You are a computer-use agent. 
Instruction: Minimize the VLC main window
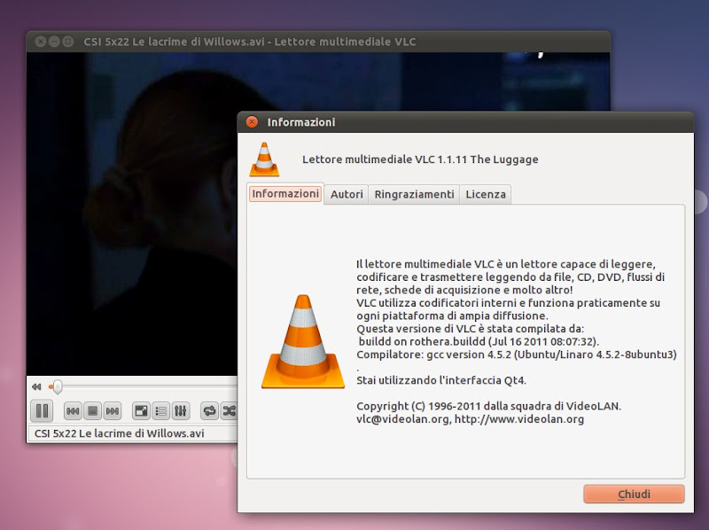tap(54, 42)
